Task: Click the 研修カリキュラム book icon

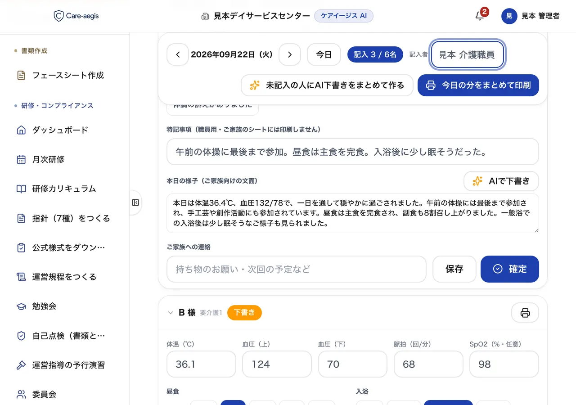Action: (x=21, y=189)
